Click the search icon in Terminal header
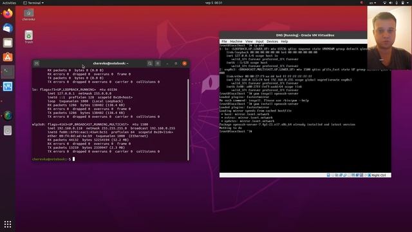This screenshot has height=232, width=412. point(150,63)
